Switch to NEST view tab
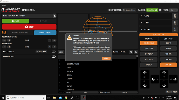 [x=175, y=92]
